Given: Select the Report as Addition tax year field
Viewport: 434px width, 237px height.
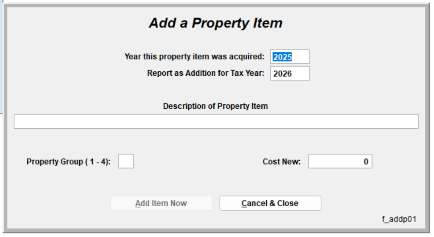Looking at the screenshot, I should pyautogui.click(x=290, y=74).
